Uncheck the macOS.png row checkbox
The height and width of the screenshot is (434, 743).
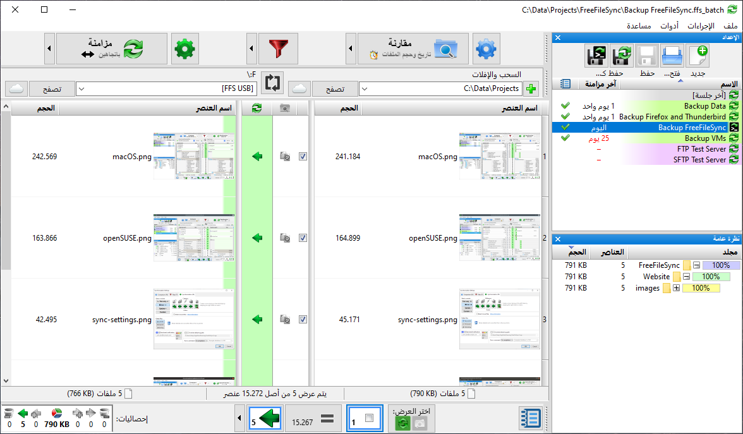[x=303, y=157]
